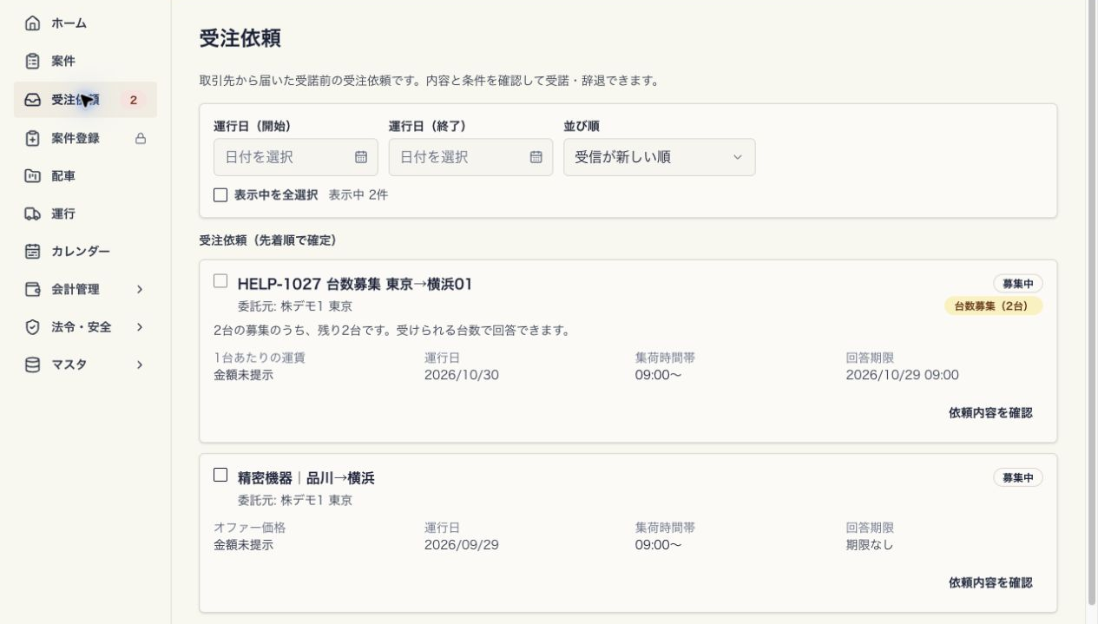Click title 精密機器｜品川→横浜
Image resolution: width=1098 pixels, height=624 pixels.
tap(306, 478)
